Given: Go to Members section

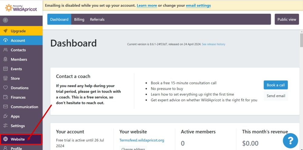Looking at the screenshot, I should [x=21, y=59].
